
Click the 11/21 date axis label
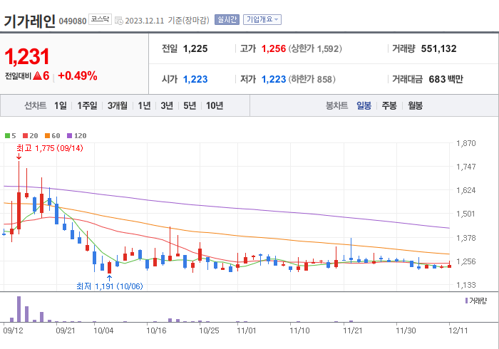[353, 331]
